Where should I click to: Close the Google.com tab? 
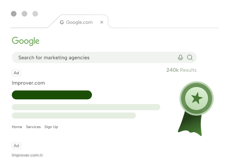tap(102, 22)
